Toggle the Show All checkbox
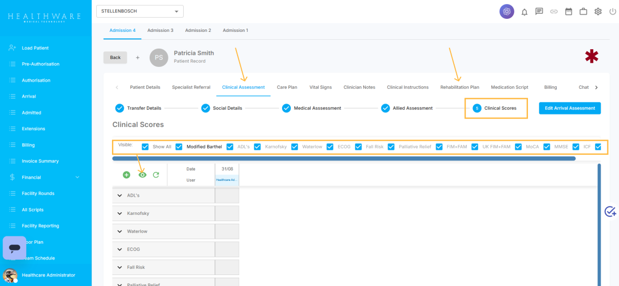 tap(145, 147)
